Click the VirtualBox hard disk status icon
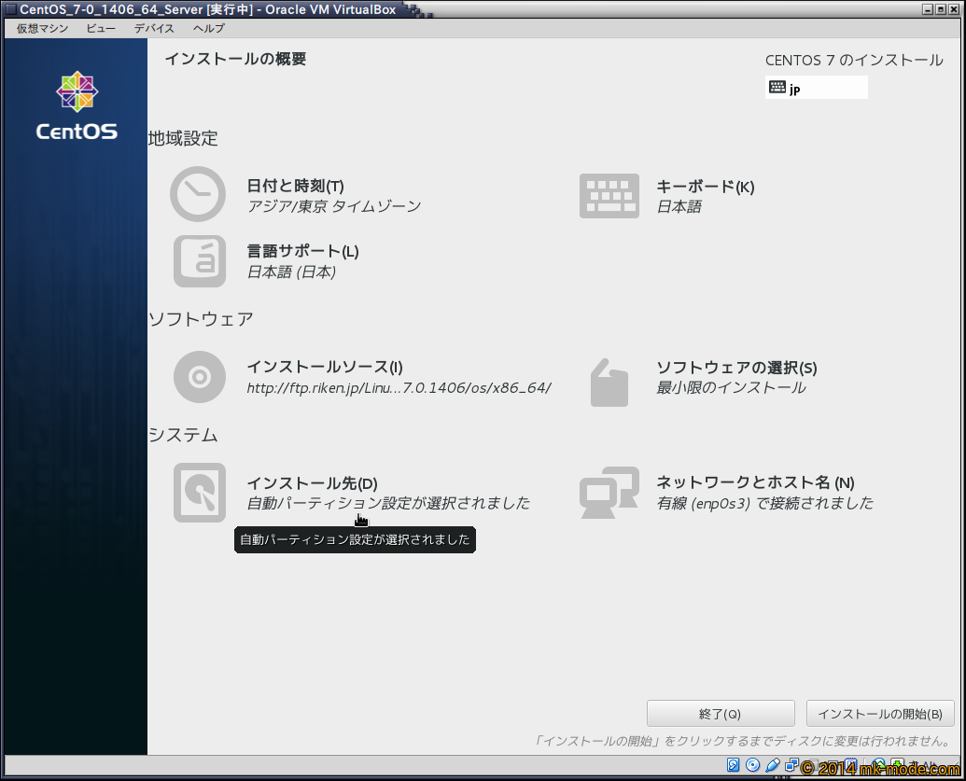966x781 pixels. tap(734, 766)
